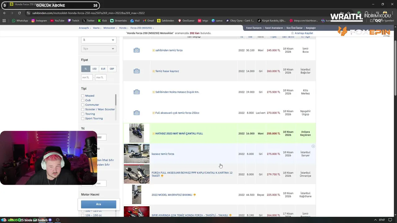397x223 pixels.
Task: Open the Instagram bookmark
Action: 39,21
